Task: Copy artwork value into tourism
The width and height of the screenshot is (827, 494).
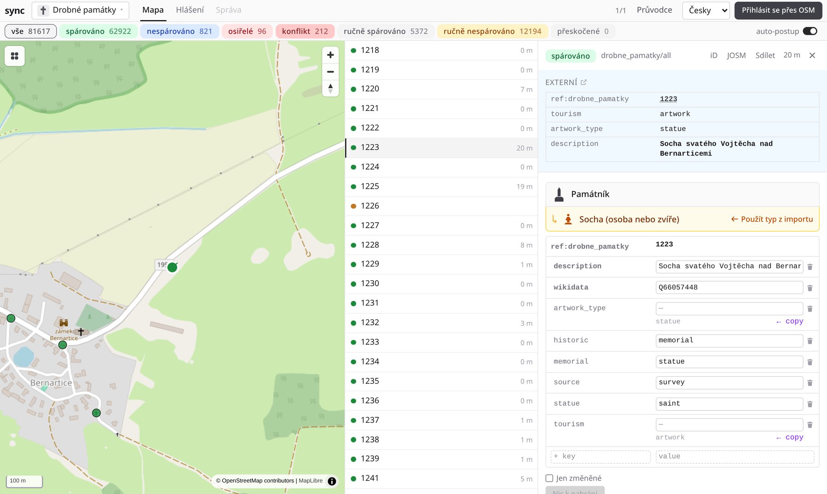Action: point(790,437)
